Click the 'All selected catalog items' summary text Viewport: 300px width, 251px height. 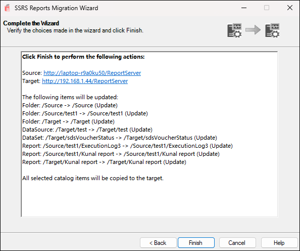coord(93,178)
